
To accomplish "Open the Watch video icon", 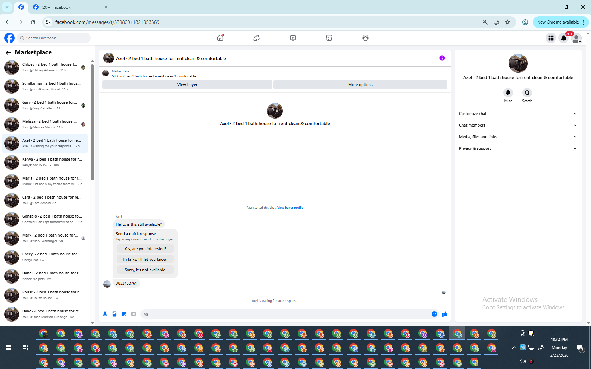I will (x=293, y=38).
